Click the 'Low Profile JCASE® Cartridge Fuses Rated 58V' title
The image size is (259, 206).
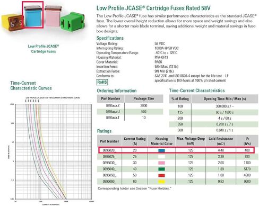click(x=153, y=8)
